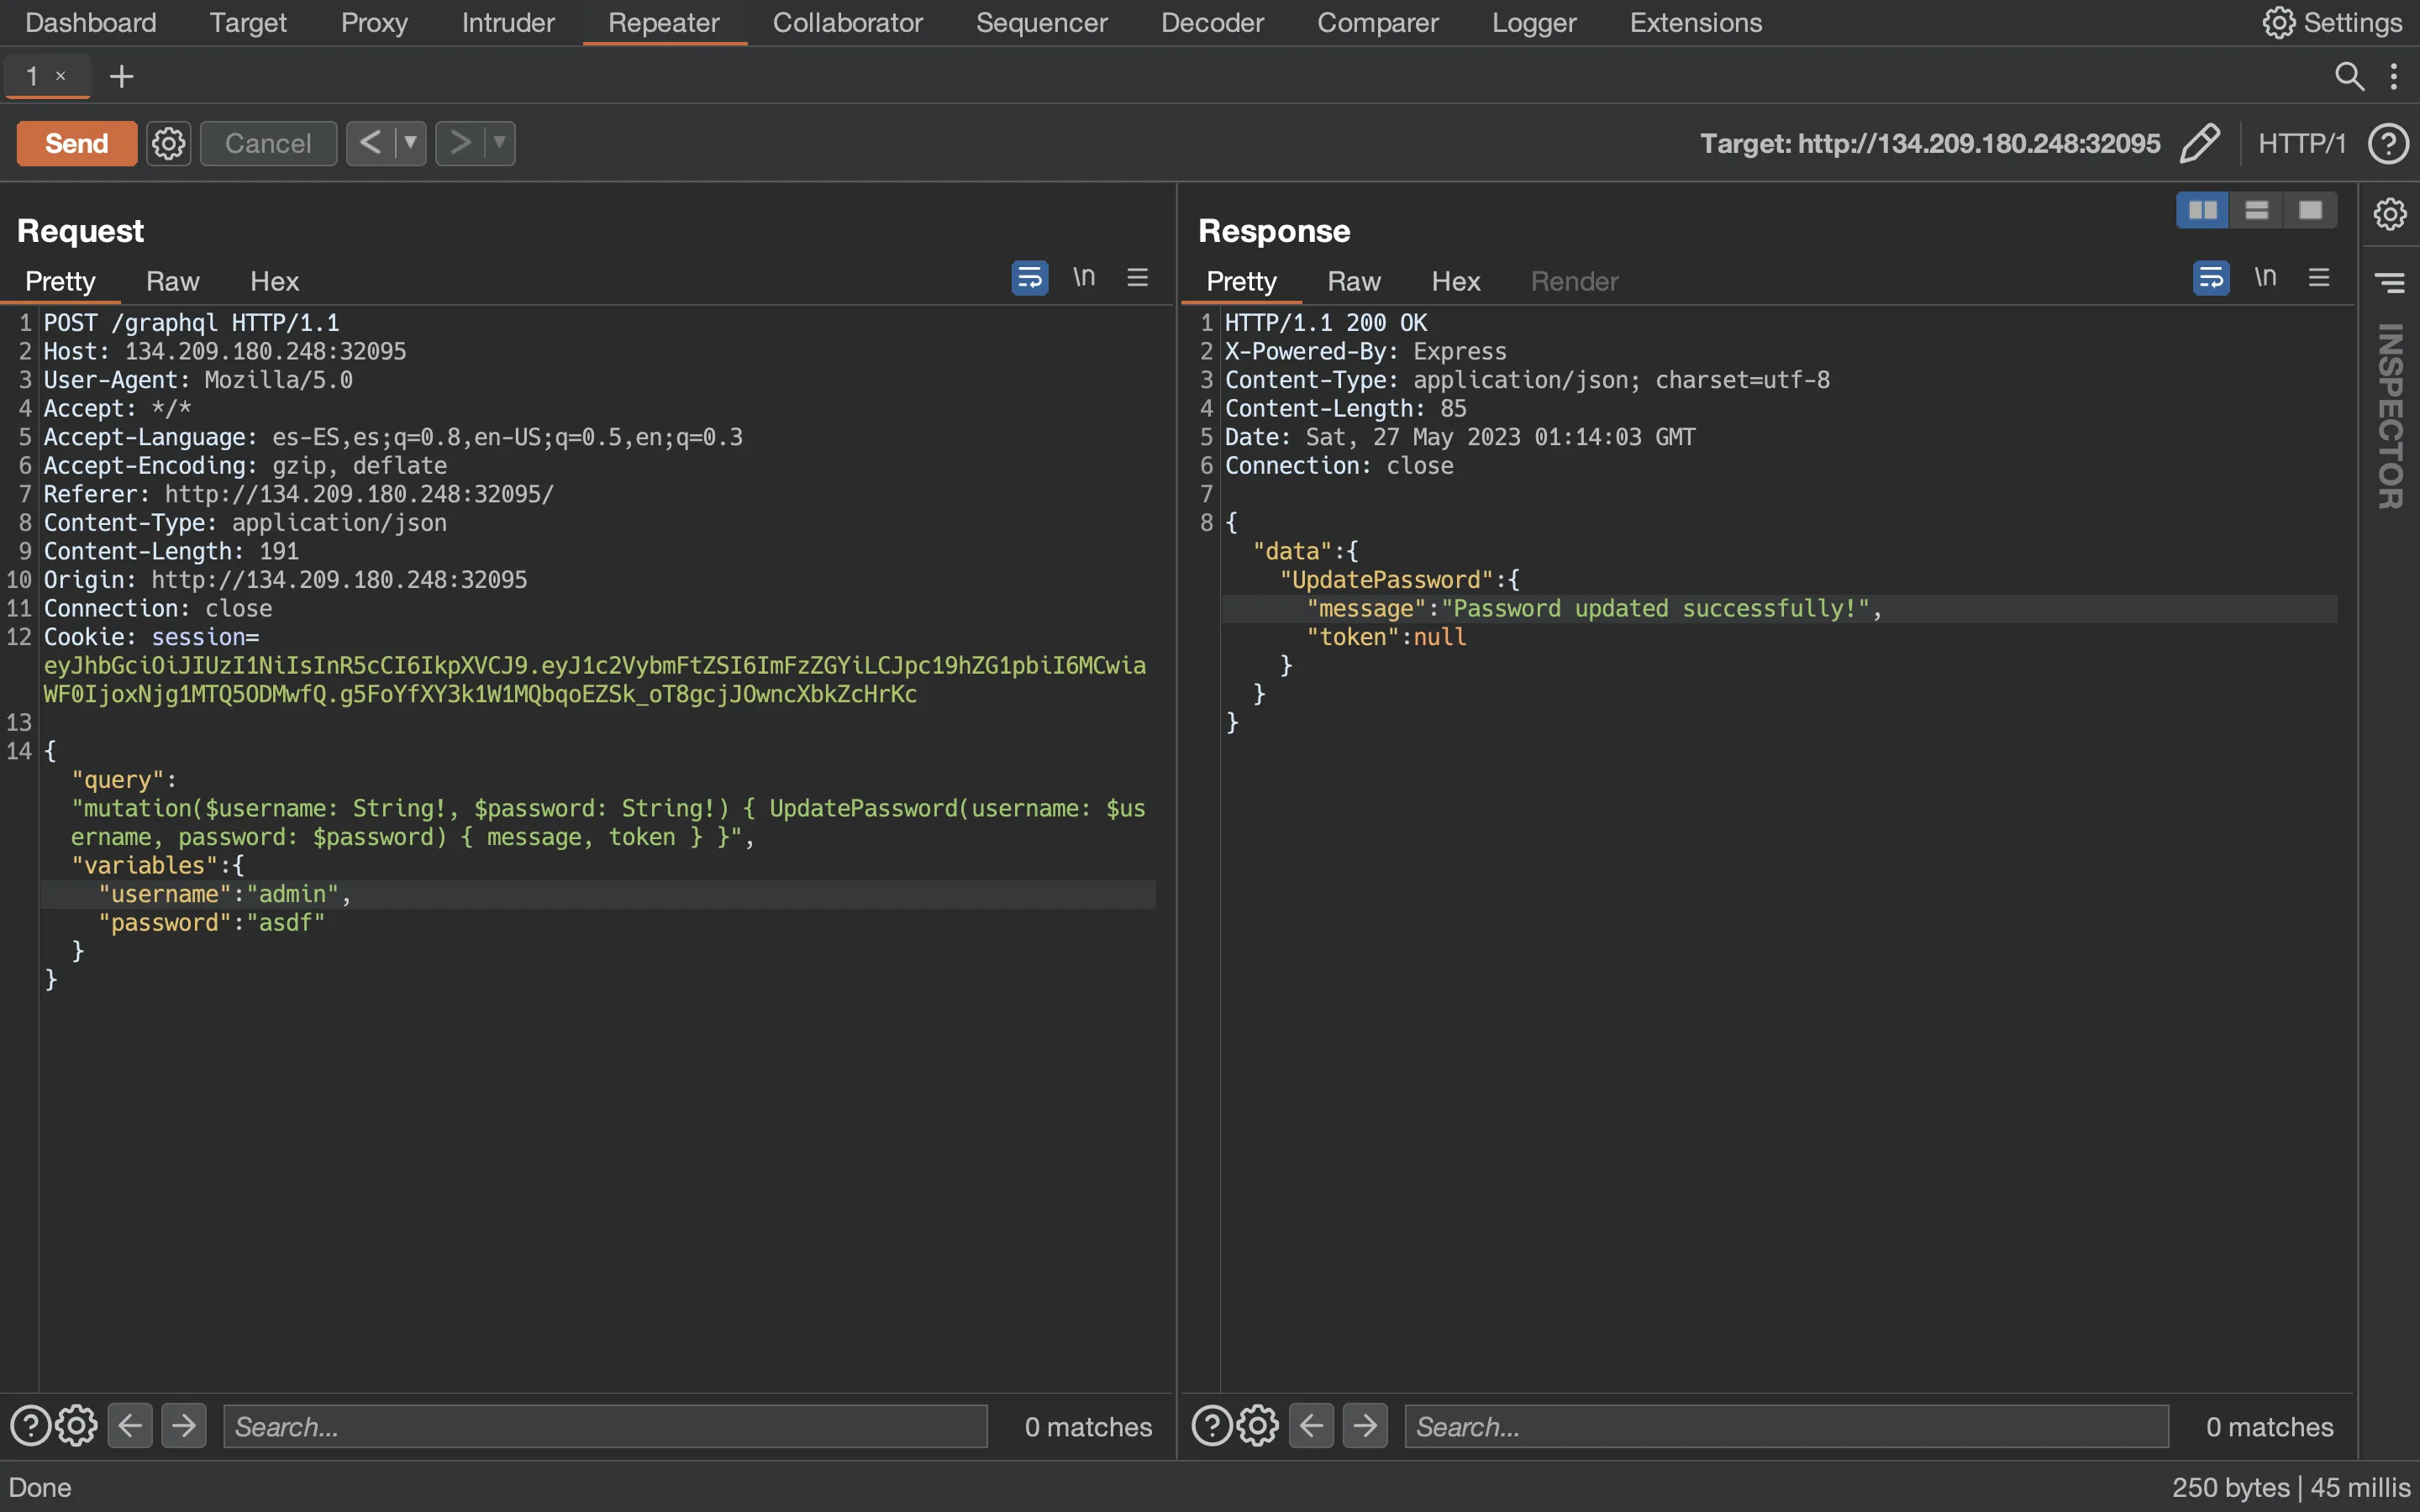Toggle word wrap in Request panel

[1029, 277]
